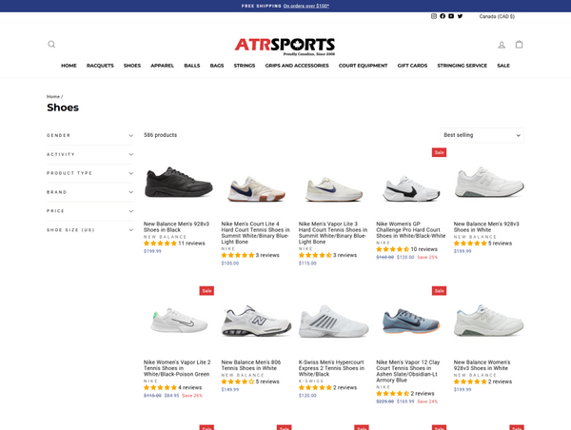Open Nike Women's GP Challenge Pro product title

pos(411,230)
